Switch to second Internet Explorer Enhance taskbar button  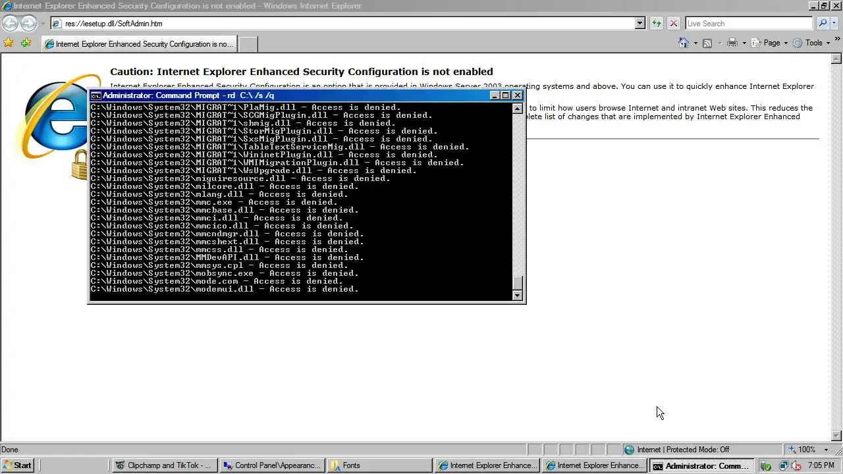595,465
